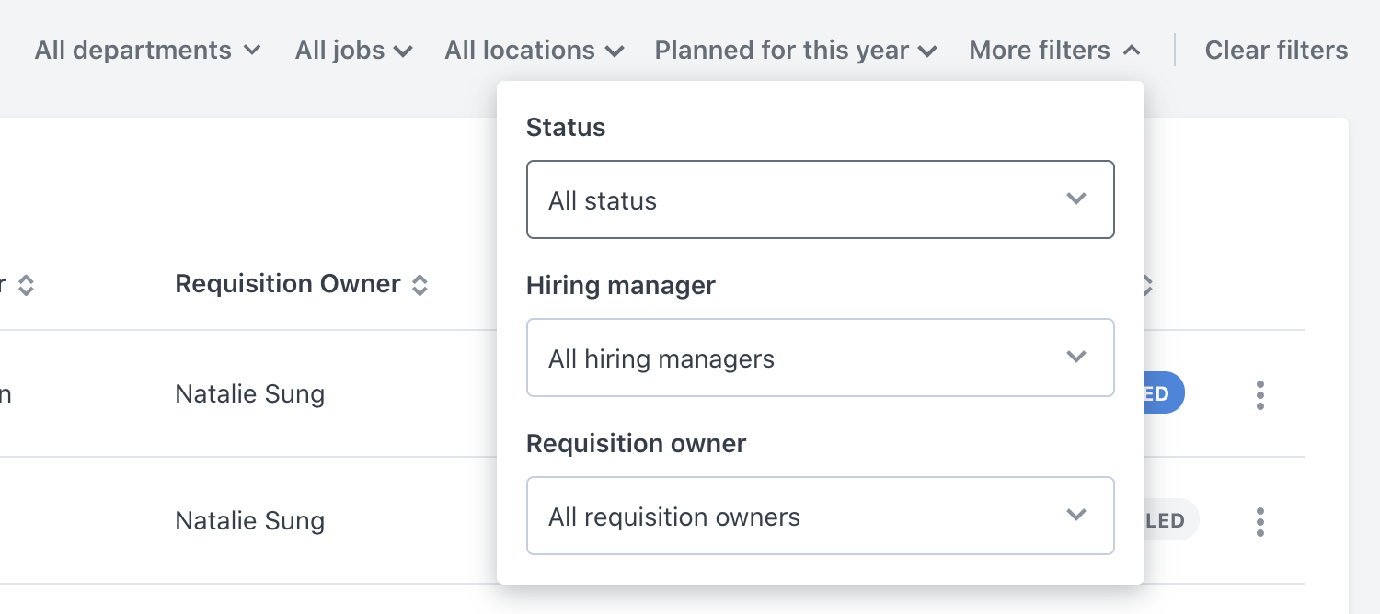The width and height of the screenshot is (1380, 614).
Task: Click Clear filters to reset all filters
Action: (x=1277, y=50)
